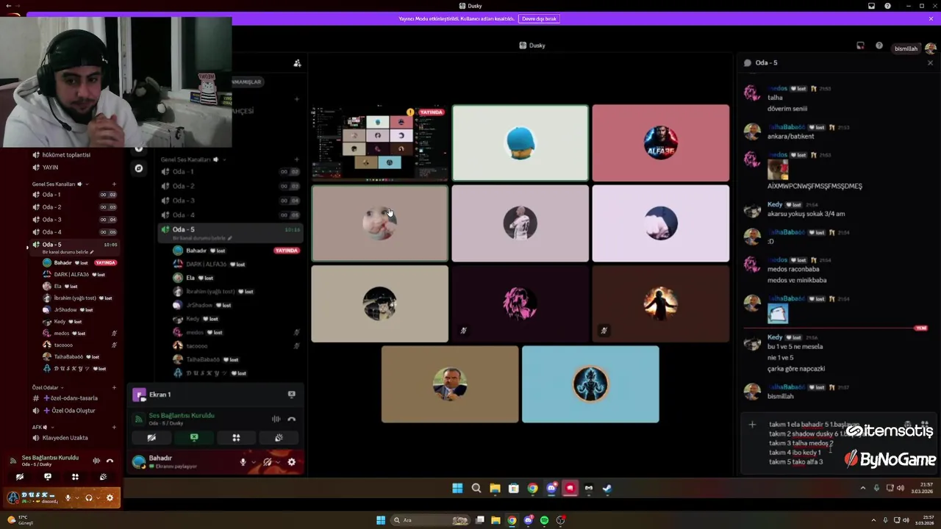The image size is (941, 529).
Task: Add channel plus next to AFK category
Action: (114, 427)
